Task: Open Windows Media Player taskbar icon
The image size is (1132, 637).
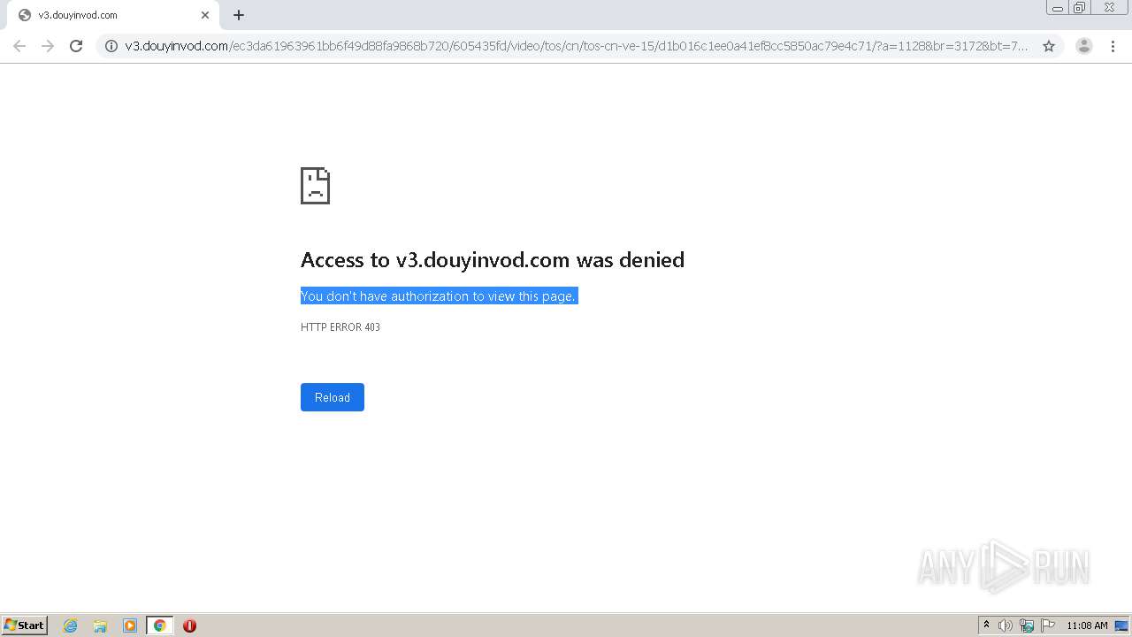Action: tap(130, 625)
